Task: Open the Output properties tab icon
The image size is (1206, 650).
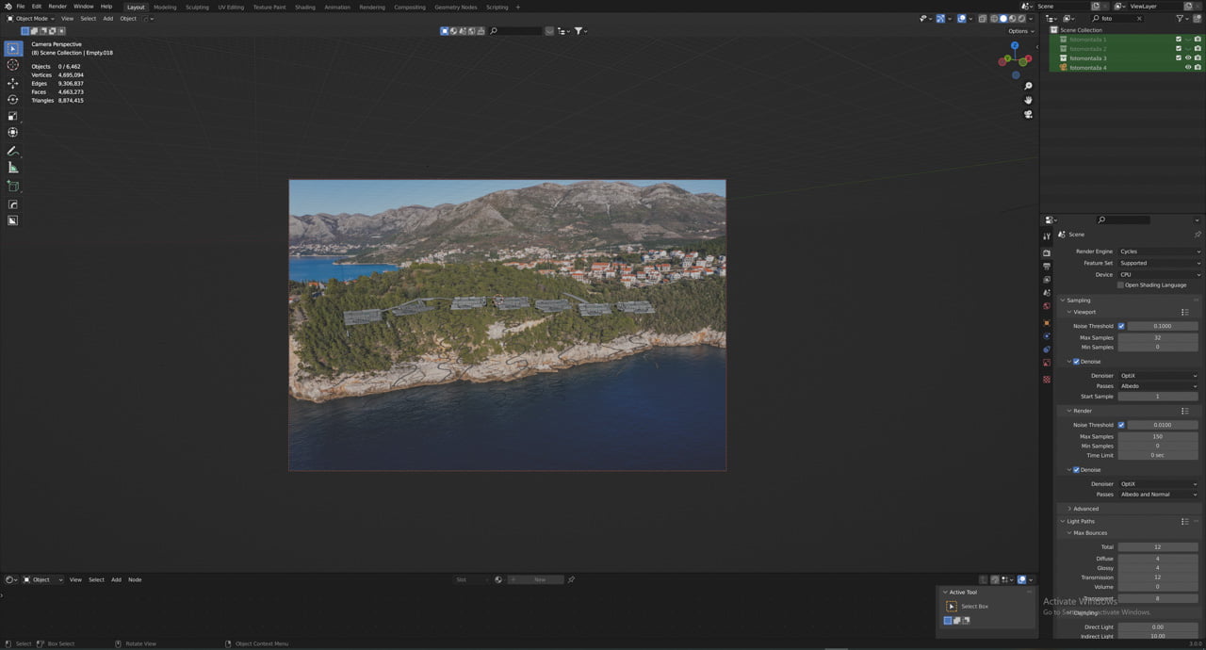Action: pyautogui.click(x=1046, y=267)
